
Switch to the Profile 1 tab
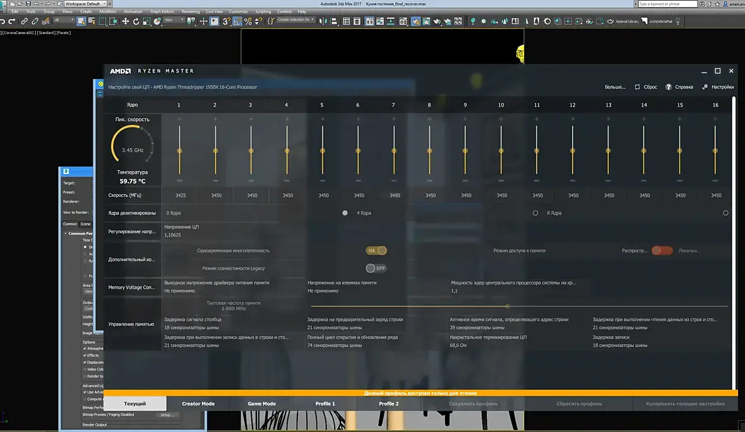tap(325, 404)
